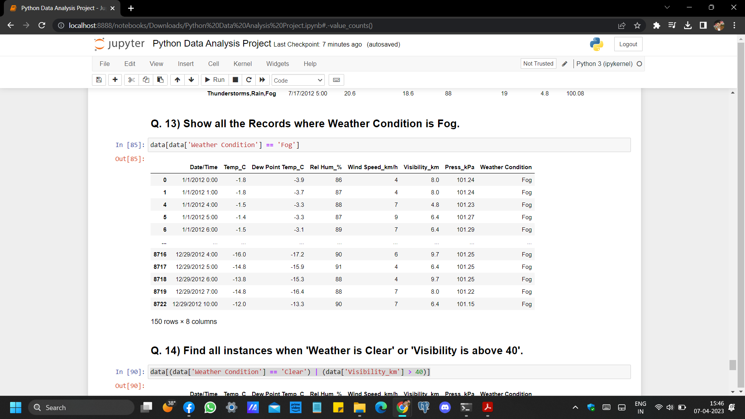Move the selected cell up
This screenshot has width=745, height=419.
177,80
